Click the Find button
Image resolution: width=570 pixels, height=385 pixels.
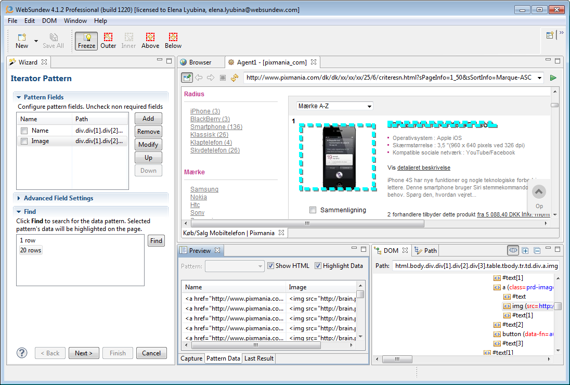coord(157,241)
